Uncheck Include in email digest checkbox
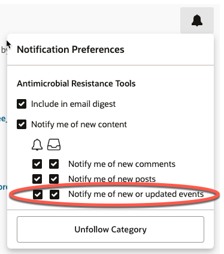The width and height of the screenshot is (224, 254). click(x=22, y=104)
